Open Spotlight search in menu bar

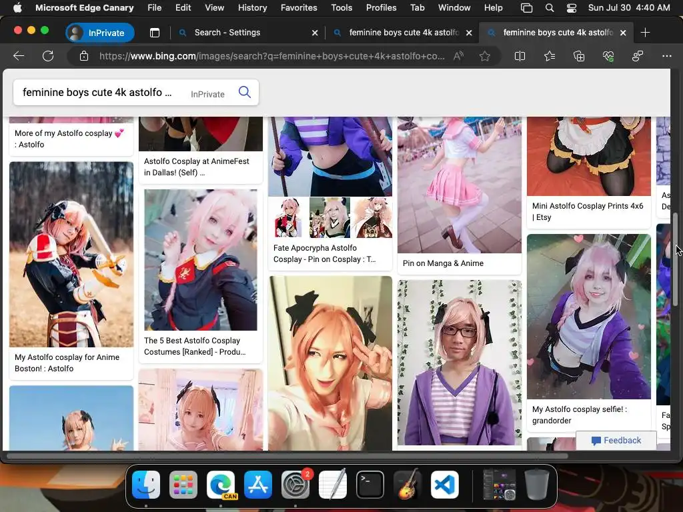tap(550, 8)
